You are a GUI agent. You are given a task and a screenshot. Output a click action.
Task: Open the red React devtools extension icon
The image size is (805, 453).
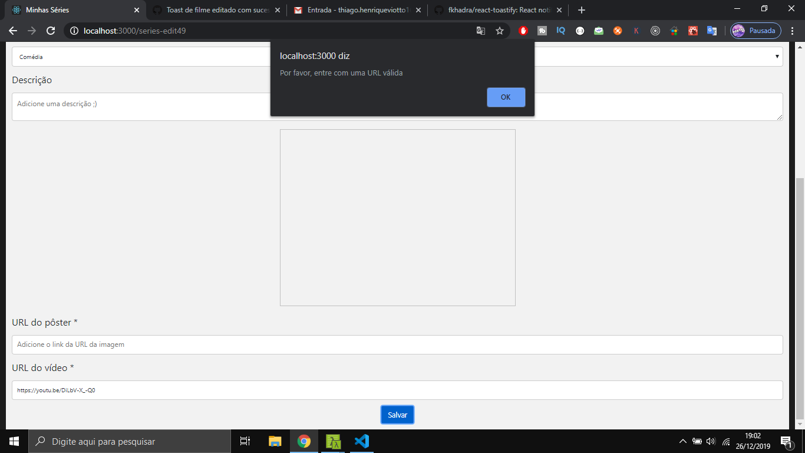pos(693,31)
